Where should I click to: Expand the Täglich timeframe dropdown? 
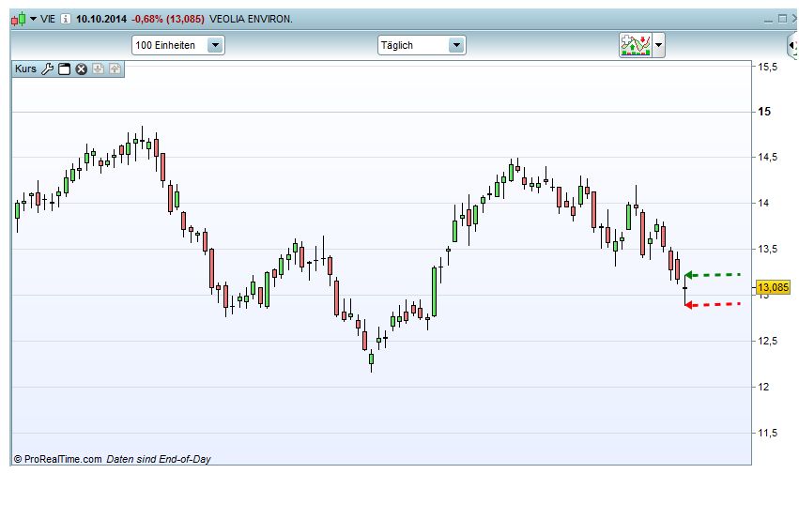[x=456, y=45]
